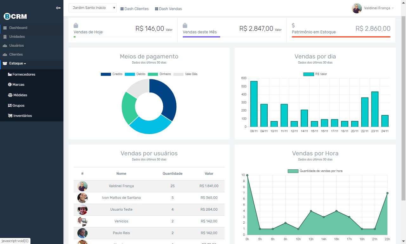Open the Jardim Santo Inácio unit dropdown

(93, 8)
